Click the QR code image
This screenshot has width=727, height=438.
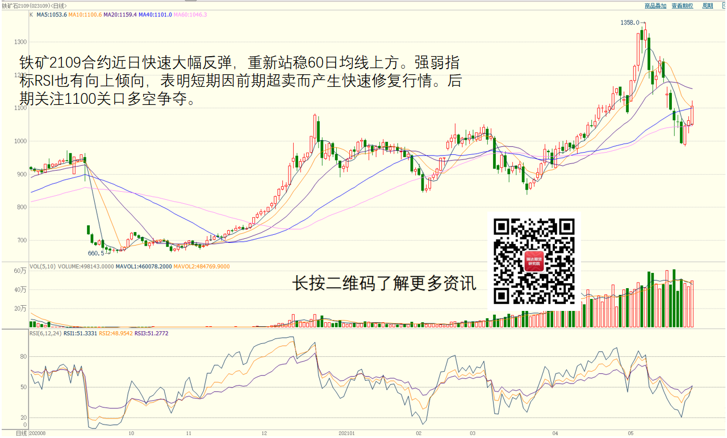(x=534, y=262)
